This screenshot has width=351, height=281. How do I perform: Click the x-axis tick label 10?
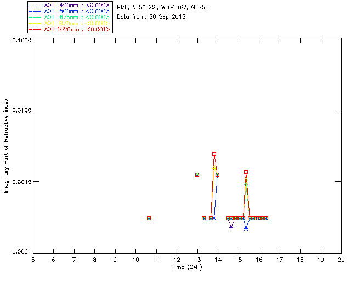point(136,260)
